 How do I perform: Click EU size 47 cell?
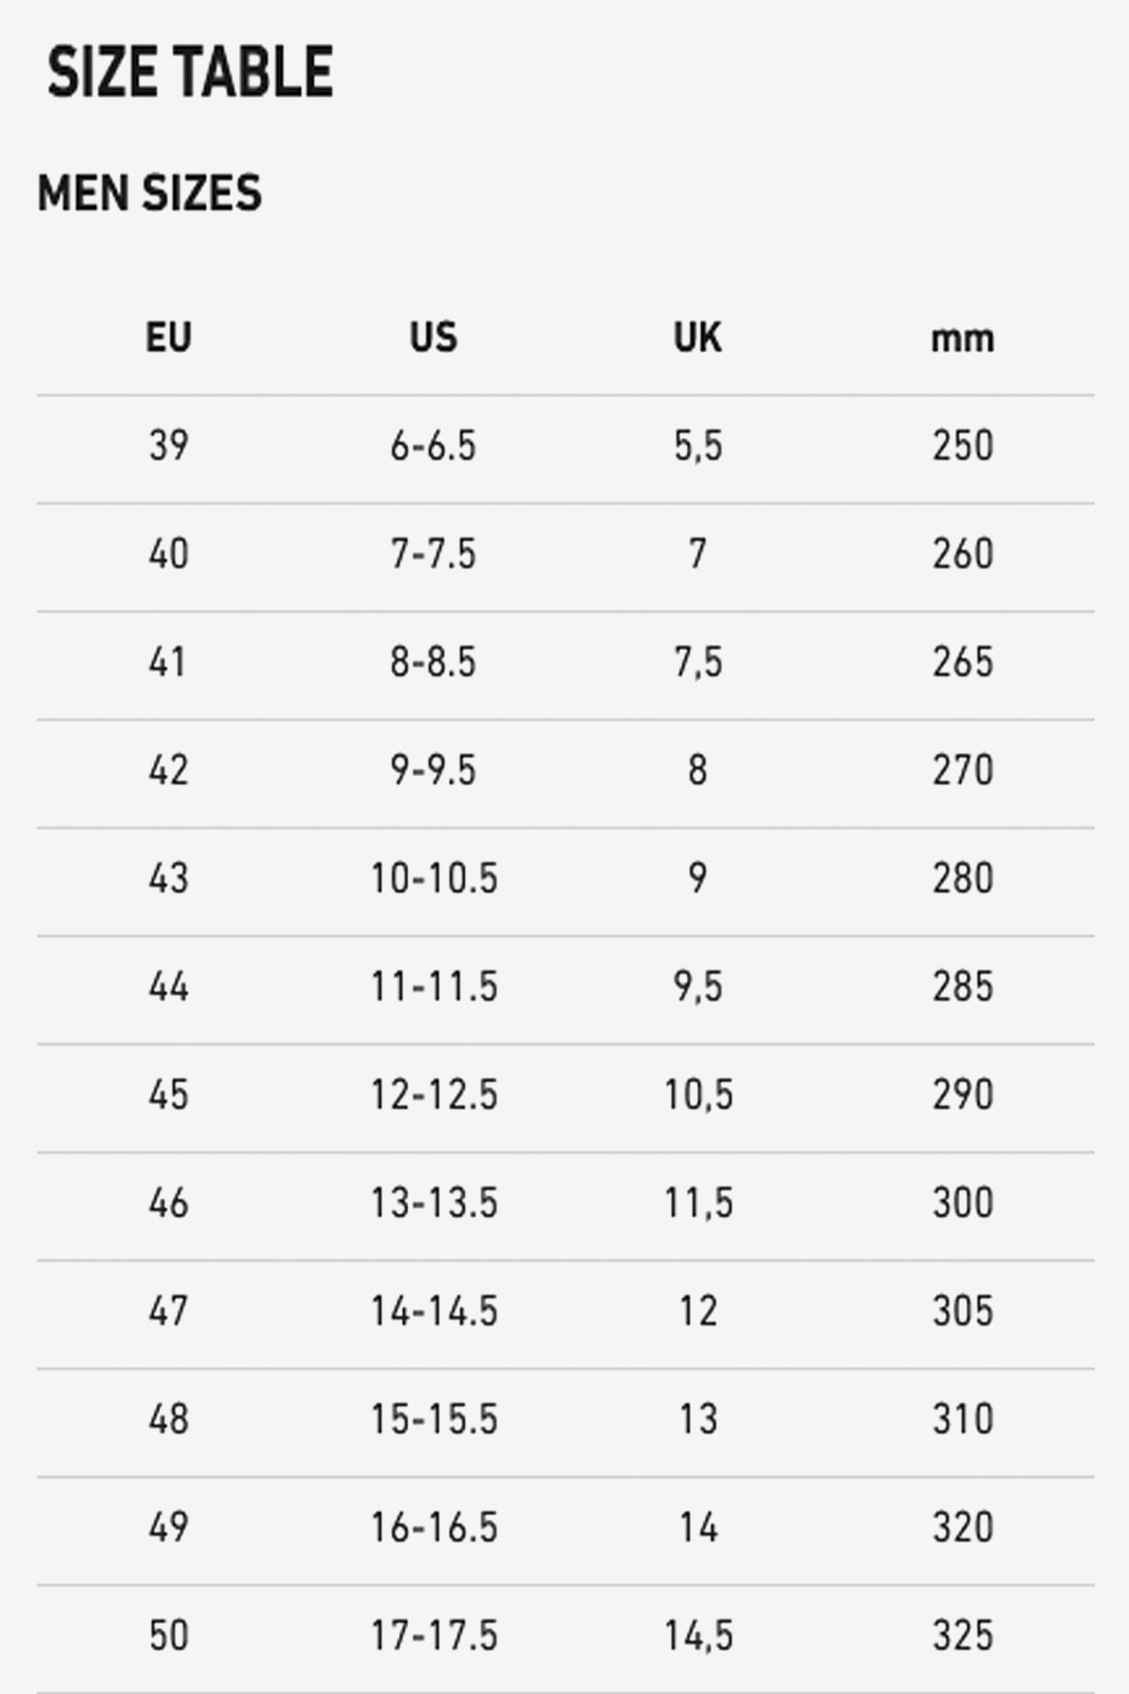point(168,1311)
